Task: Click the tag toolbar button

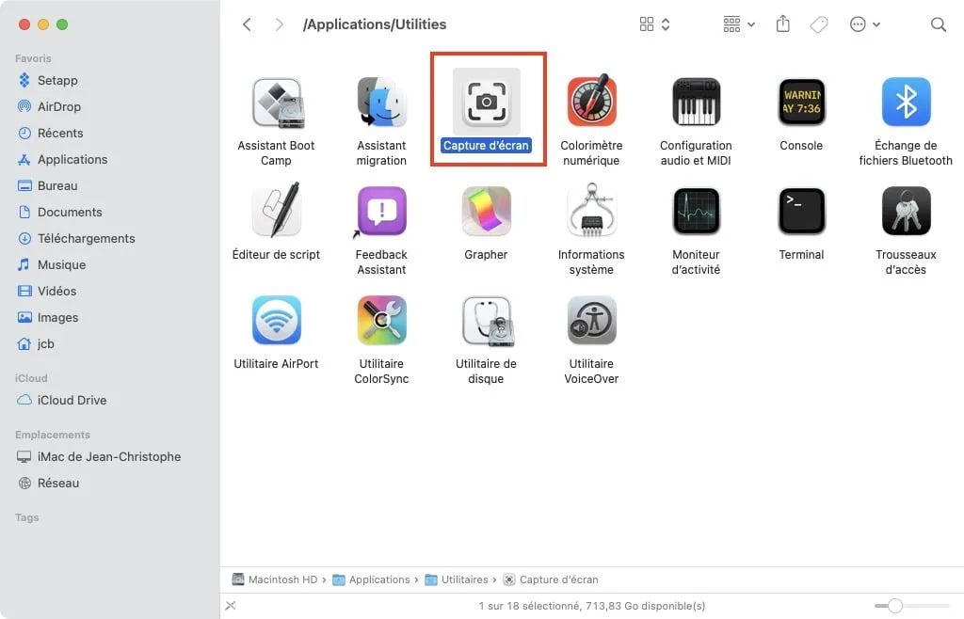Action: coord(819,24)
